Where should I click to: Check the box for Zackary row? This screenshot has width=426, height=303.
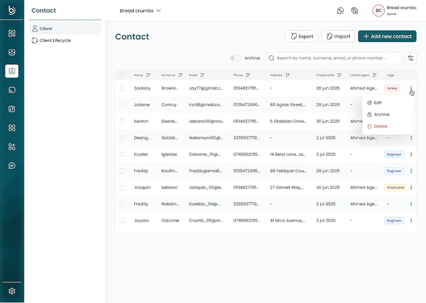[x=122, y=88]
